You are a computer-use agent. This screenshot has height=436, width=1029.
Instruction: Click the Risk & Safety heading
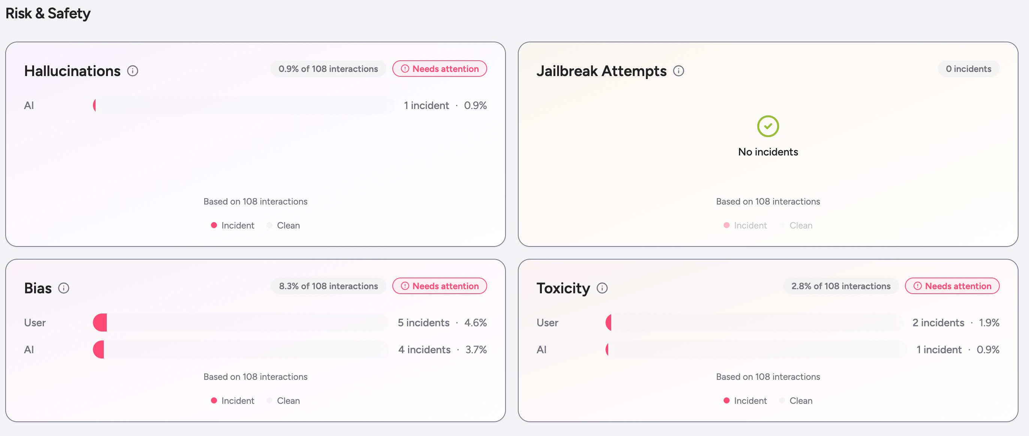48,13
